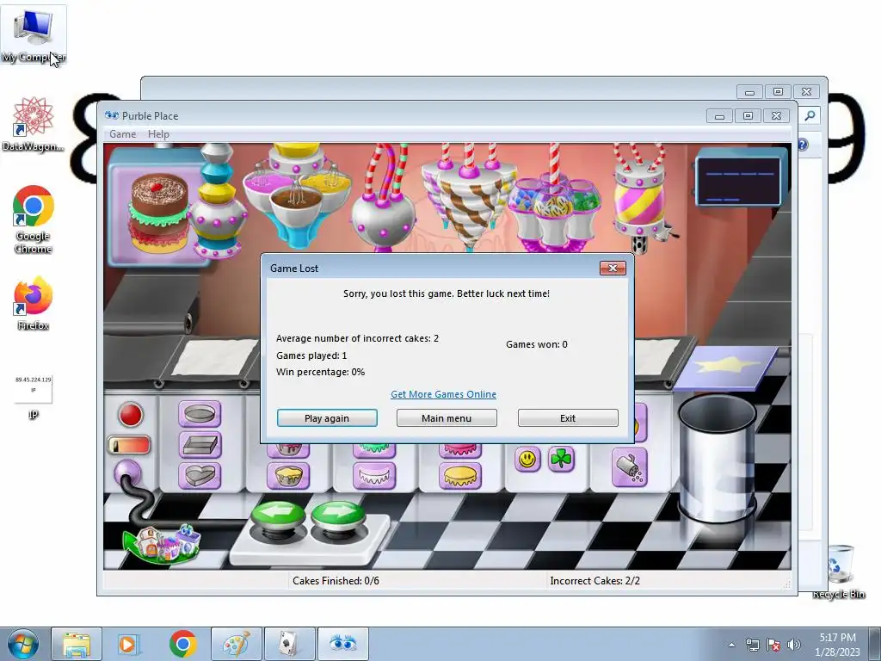
Task: Switch to Solitaire in the taskbar
Action: (289, 644)
